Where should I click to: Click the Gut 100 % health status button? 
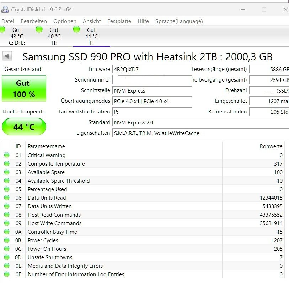click(x=24, y=88)
